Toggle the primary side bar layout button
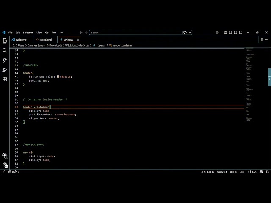 coord(230,33)
